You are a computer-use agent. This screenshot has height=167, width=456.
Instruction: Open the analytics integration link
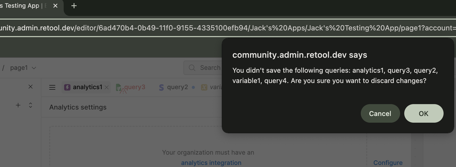[211, 163]
